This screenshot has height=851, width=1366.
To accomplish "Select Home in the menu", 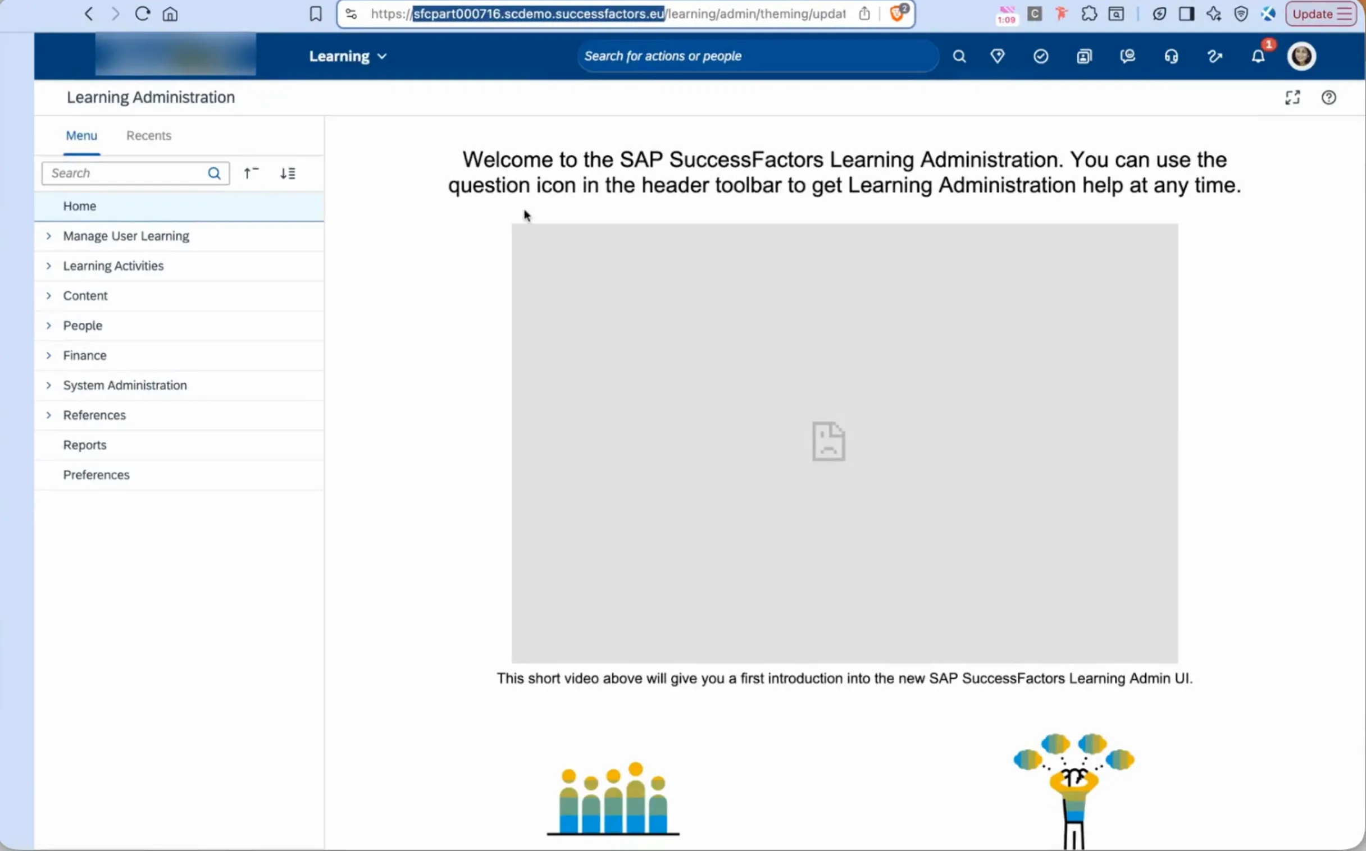I will pyautogui.click(x=179, y=206).
